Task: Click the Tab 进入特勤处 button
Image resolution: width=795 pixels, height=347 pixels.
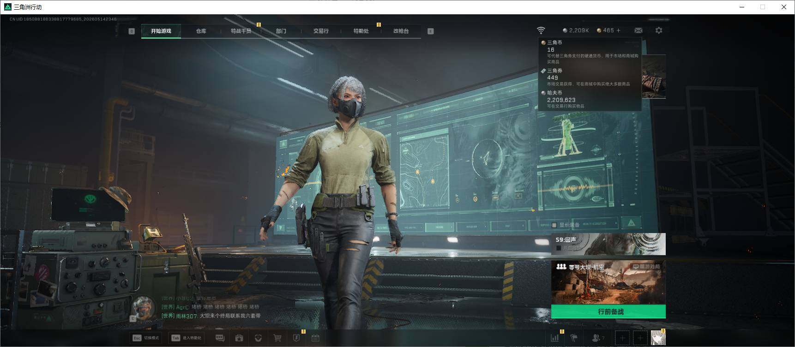Action: [187, 338]
